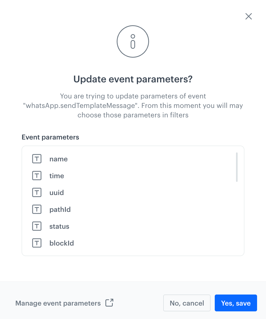Viewport: 266px width, 319px height.
Task: Dismiss dialog with the X button
Action: [248, 16]
